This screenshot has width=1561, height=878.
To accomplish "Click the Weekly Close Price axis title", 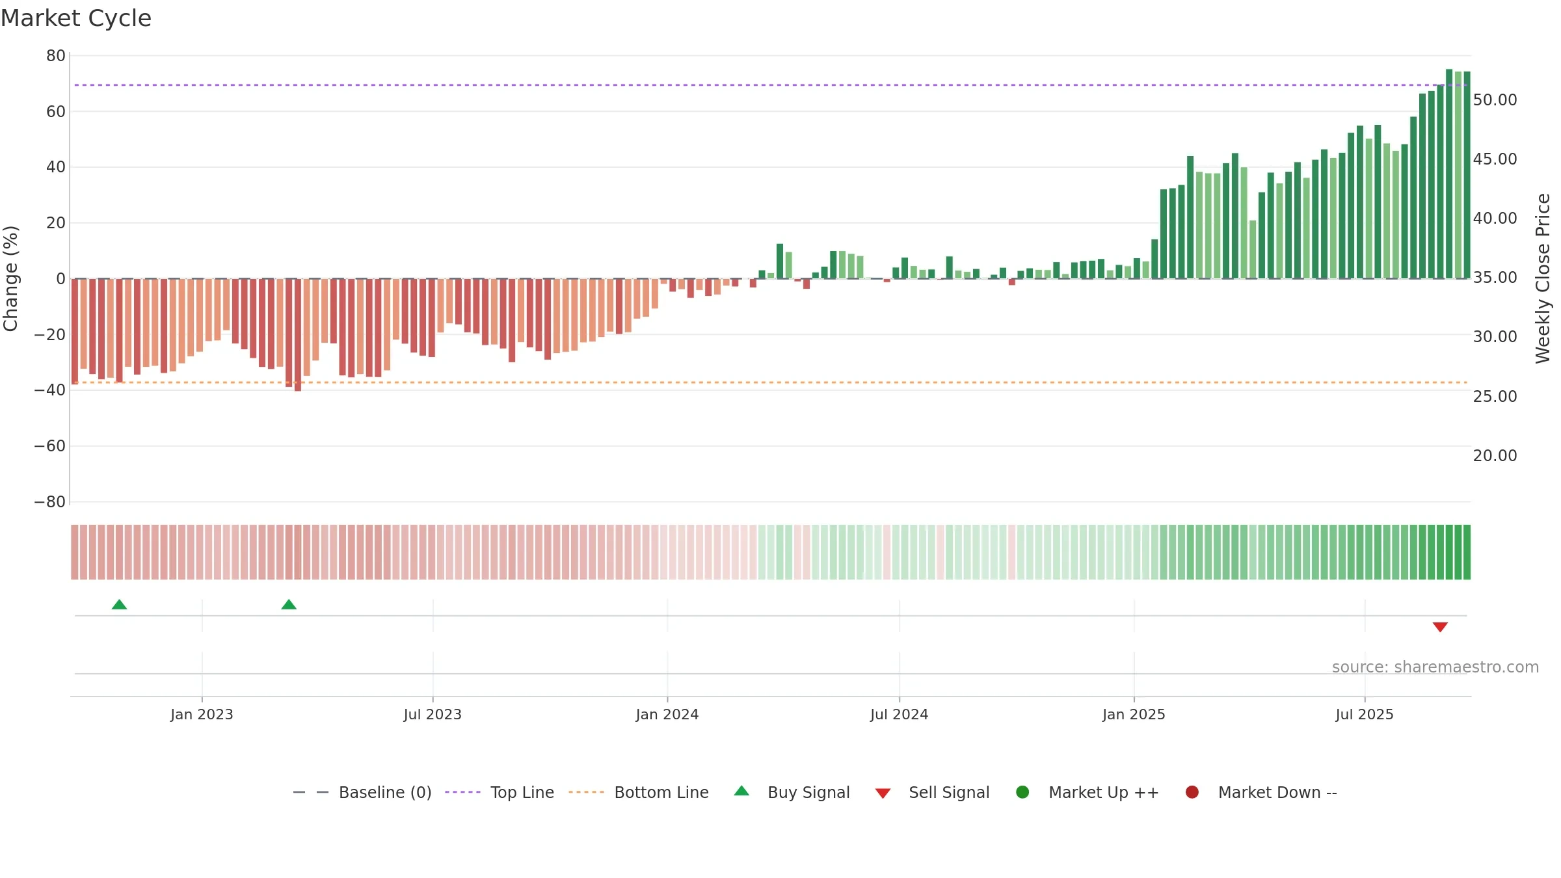I will pos(1543,278).
